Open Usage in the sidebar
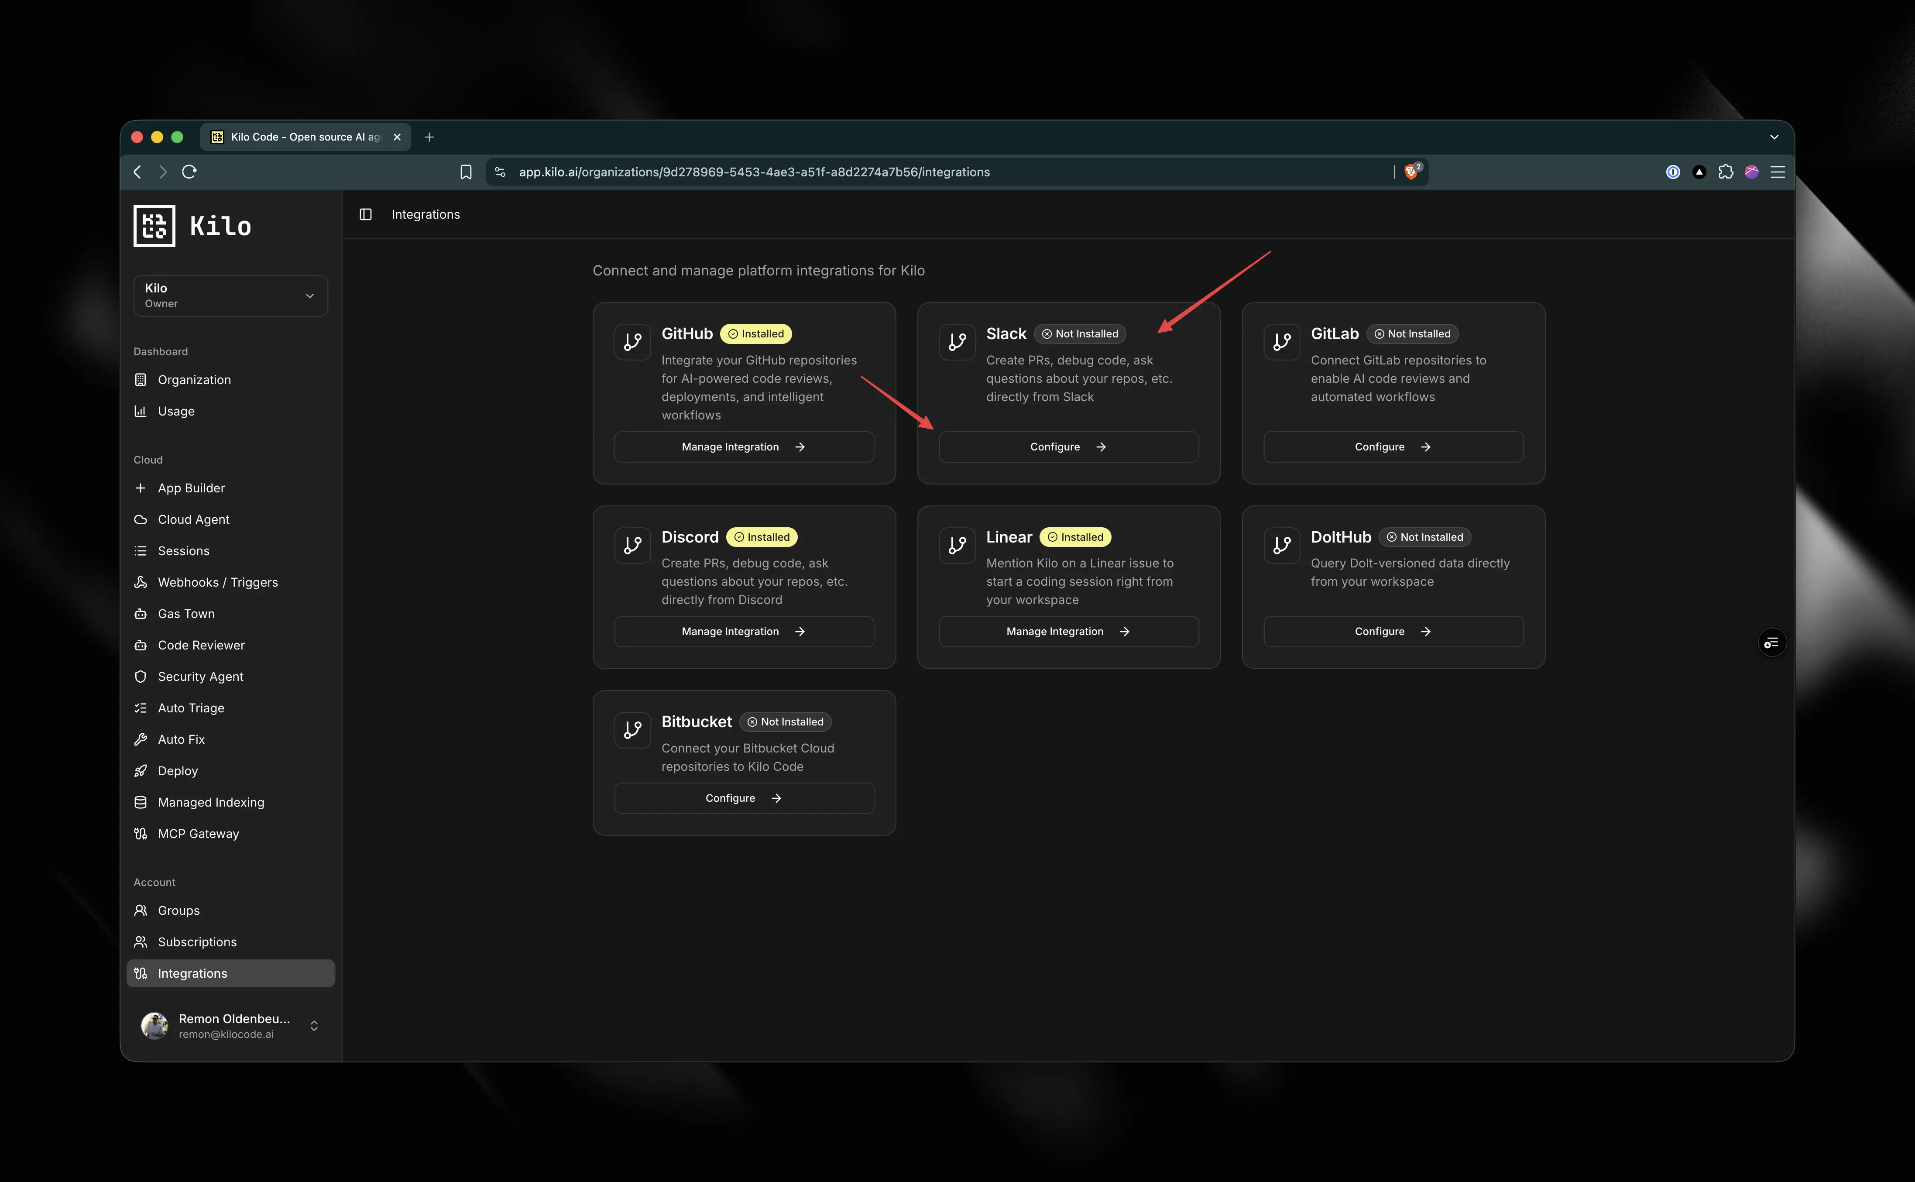The image size is (1915, 1182). point(230,411)
